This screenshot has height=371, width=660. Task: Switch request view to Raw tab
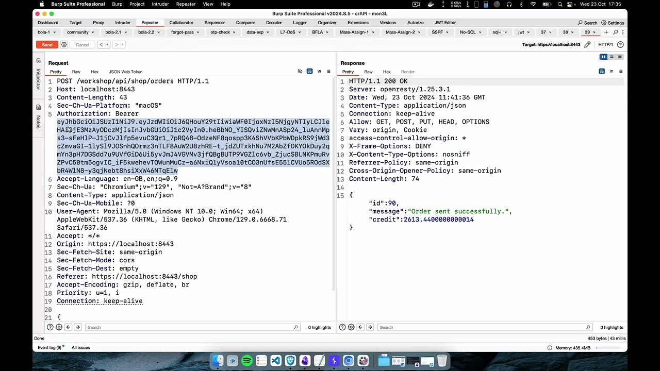click(76, 72)
